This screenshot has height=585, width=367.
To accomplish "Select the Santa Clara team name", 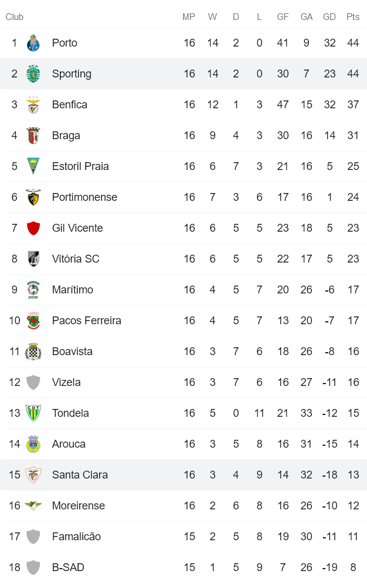I will pyautogui.click(x=80, y=475).
